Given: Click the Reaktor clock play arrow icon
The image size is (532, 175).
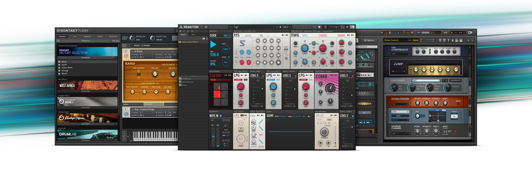Looking at the screenshot, I should [x=213, y=44].
